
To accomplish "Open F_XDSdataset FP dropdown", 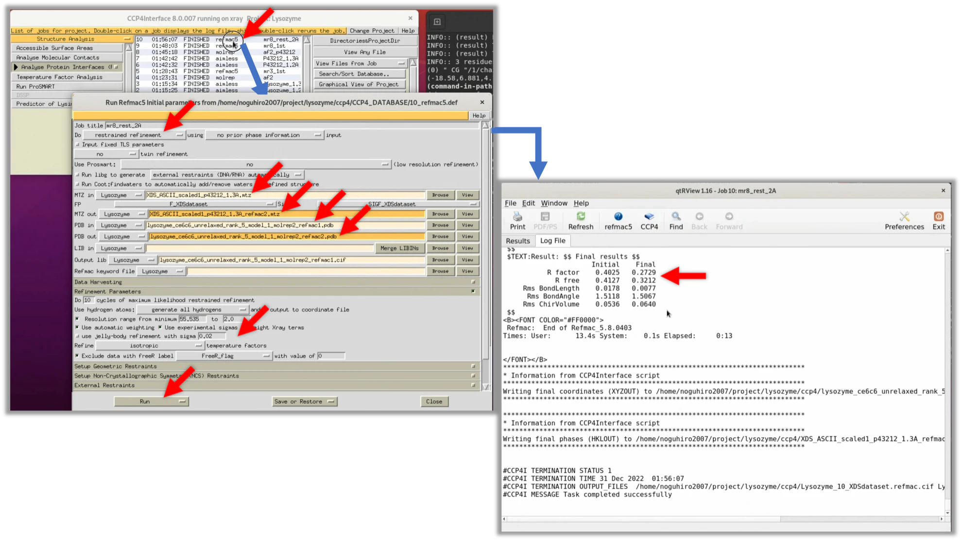I will (x=194, y=204).
